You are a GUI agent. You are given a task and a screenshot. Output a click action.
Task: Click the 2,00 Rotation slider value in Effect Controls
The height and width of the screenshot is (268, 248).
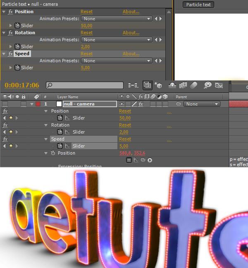pyautogui.click(x=85, y=47)
